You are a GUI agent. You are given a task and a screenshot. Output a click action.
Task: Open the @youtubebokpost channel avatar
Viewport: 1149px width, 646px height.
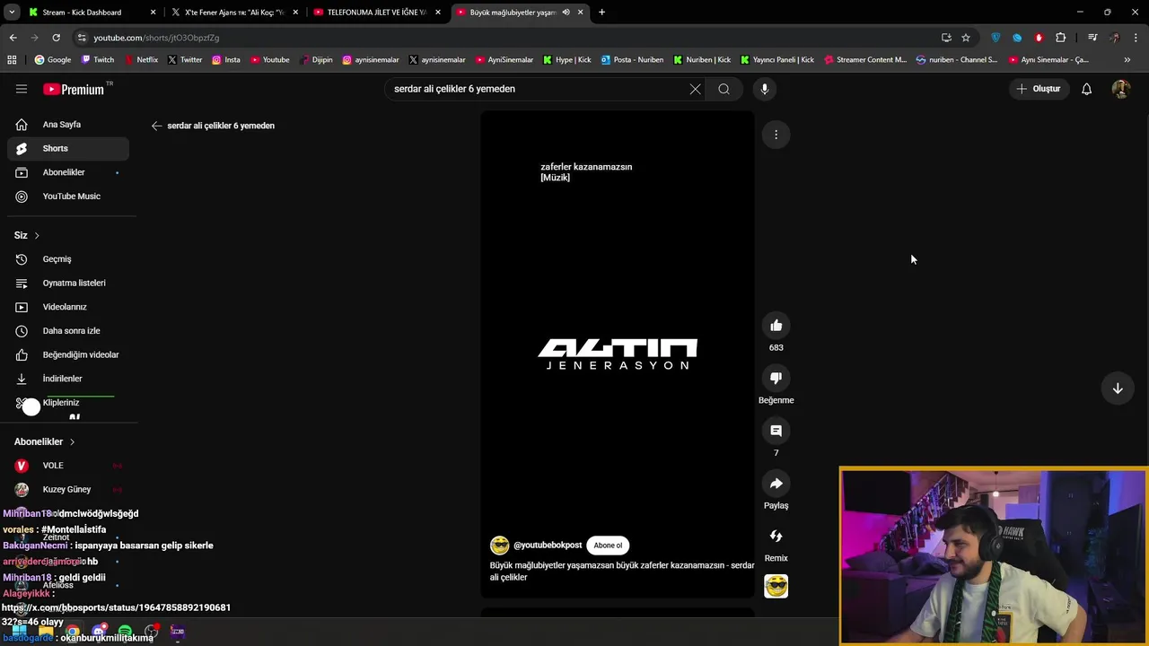pyautogui.click(x=499, y=546)
